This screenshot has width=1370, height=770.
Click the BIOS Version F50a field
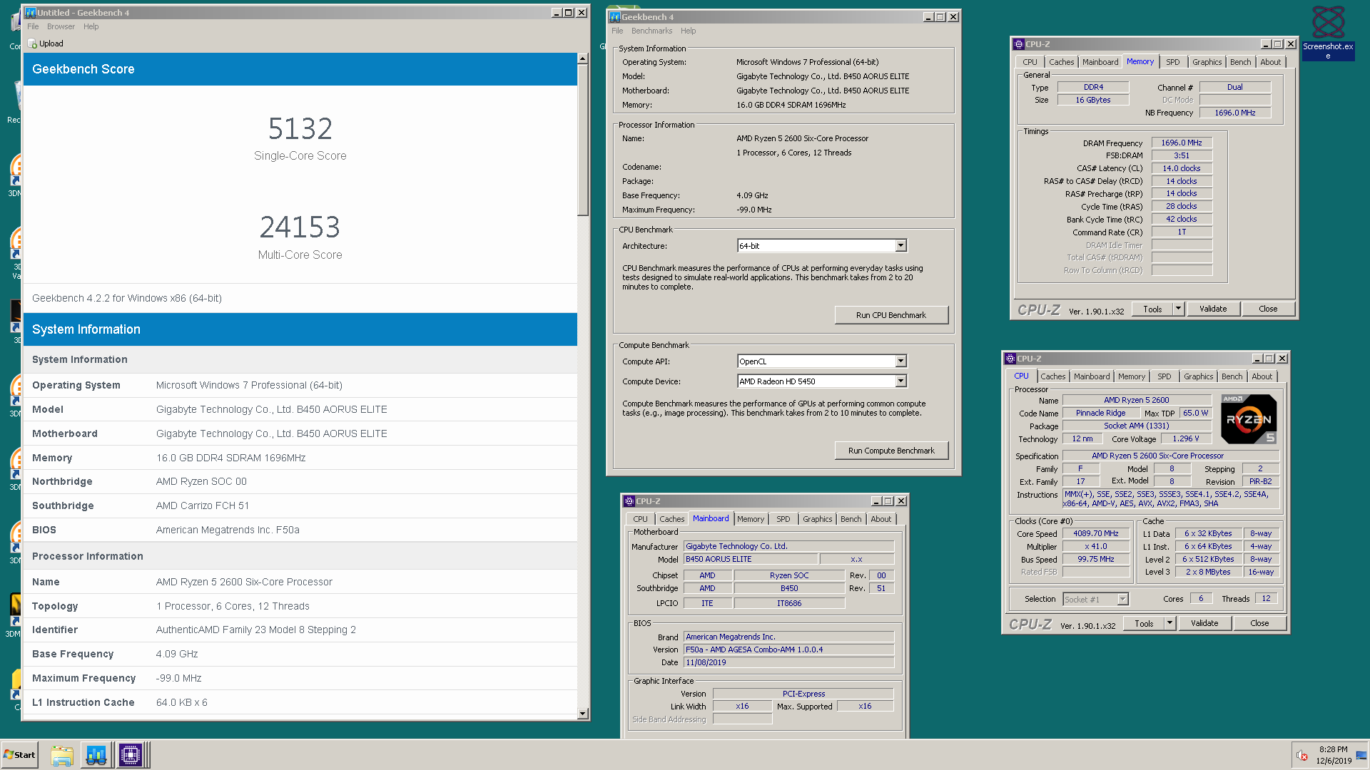pos(788,650)
